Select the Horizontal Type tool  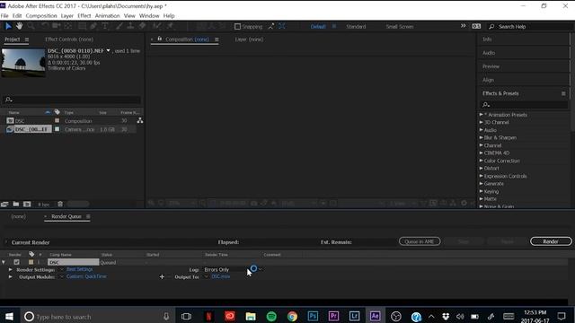[105, 26]
